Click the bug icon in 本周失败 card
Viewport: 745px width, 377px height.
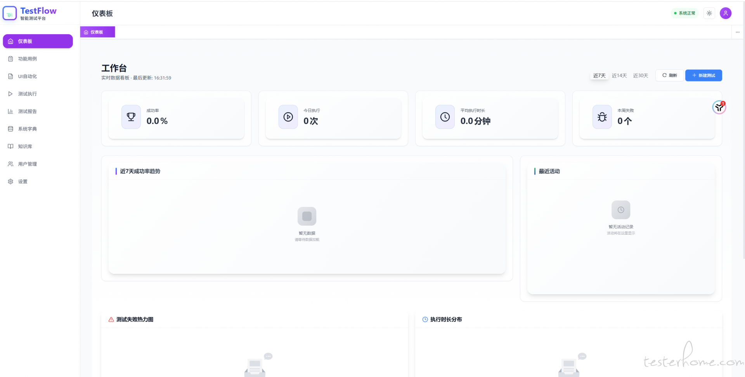click(602, 117)
